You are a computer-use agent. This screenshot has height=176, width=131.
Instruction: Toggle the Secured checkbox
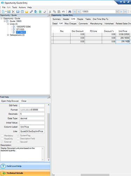[18, 142]
